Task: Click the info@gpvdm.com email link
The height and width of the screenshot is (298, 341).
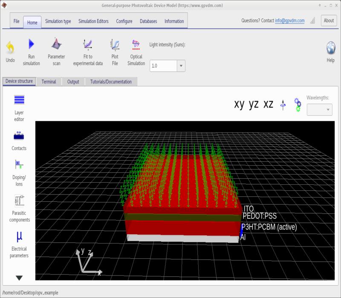Action: (x=290, y=20)
